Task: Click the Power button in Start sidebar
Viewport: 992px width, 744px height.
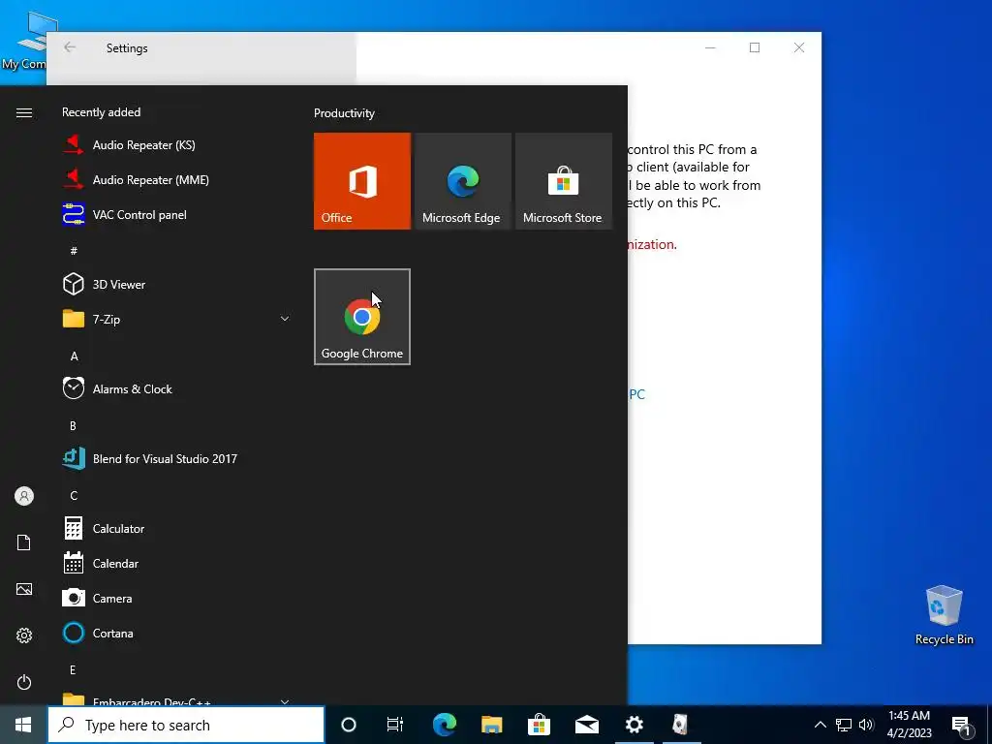Action: click(24, 682)
